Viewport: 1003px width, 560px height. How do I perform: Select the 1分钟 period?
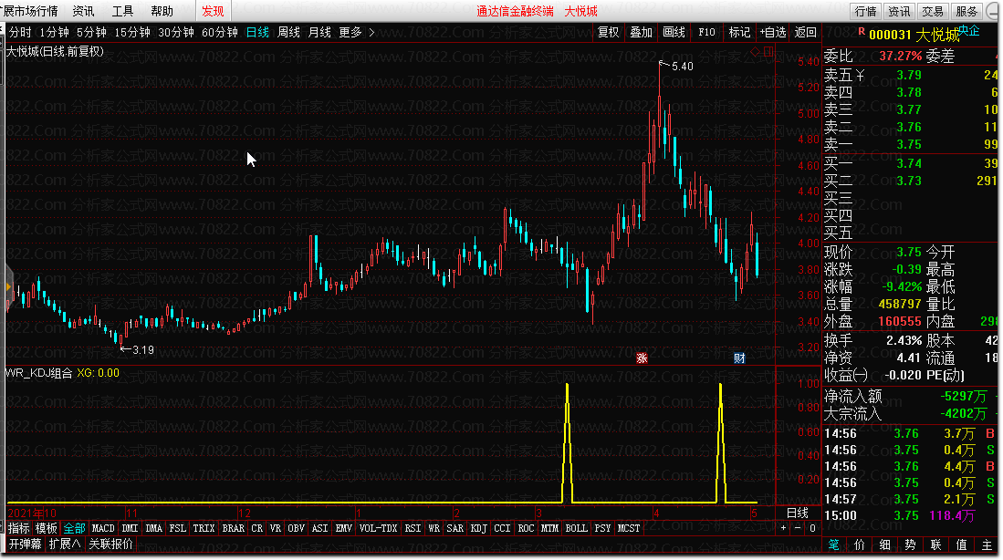click(x=55, y=32)
